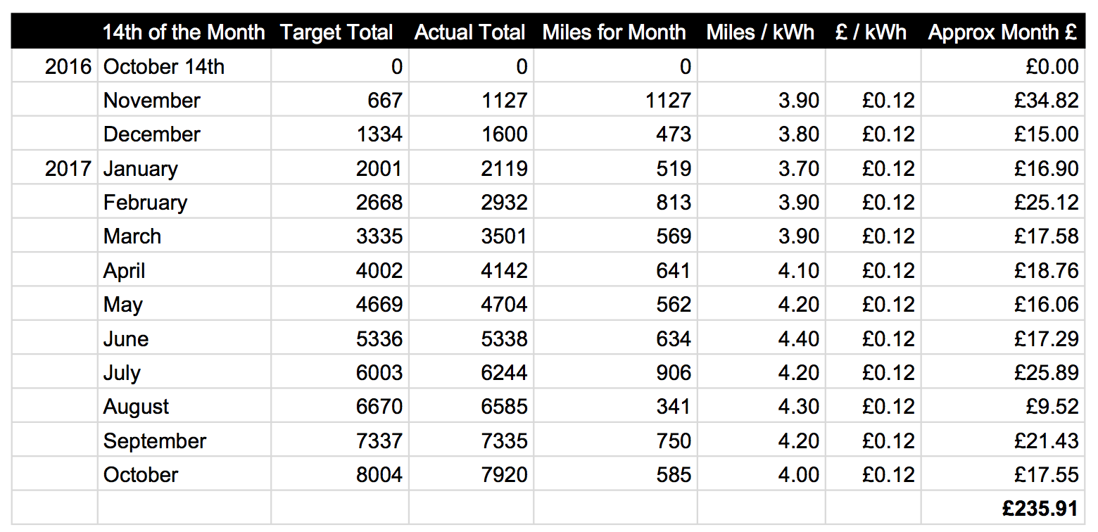The width and height of the screenshot is (1098, 532).
Task: Click April's target total 4002
Action: tap(379, 271)
